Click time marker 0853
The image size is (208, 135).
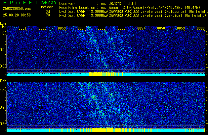[x=62, y=28]
